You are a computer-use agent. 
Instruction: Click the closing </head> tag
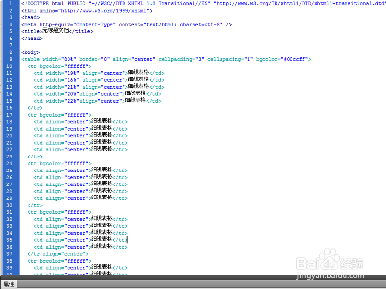[x=32, y=39]
